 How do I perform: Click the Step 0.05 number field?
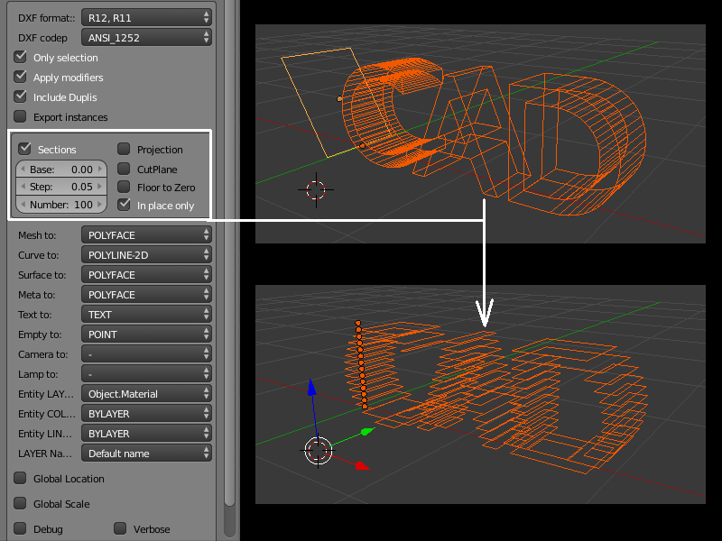[x=61, y=187]
